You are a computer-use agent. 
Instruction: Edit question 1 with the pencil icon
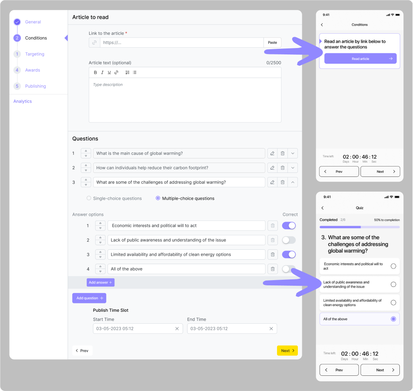[272, 153]
